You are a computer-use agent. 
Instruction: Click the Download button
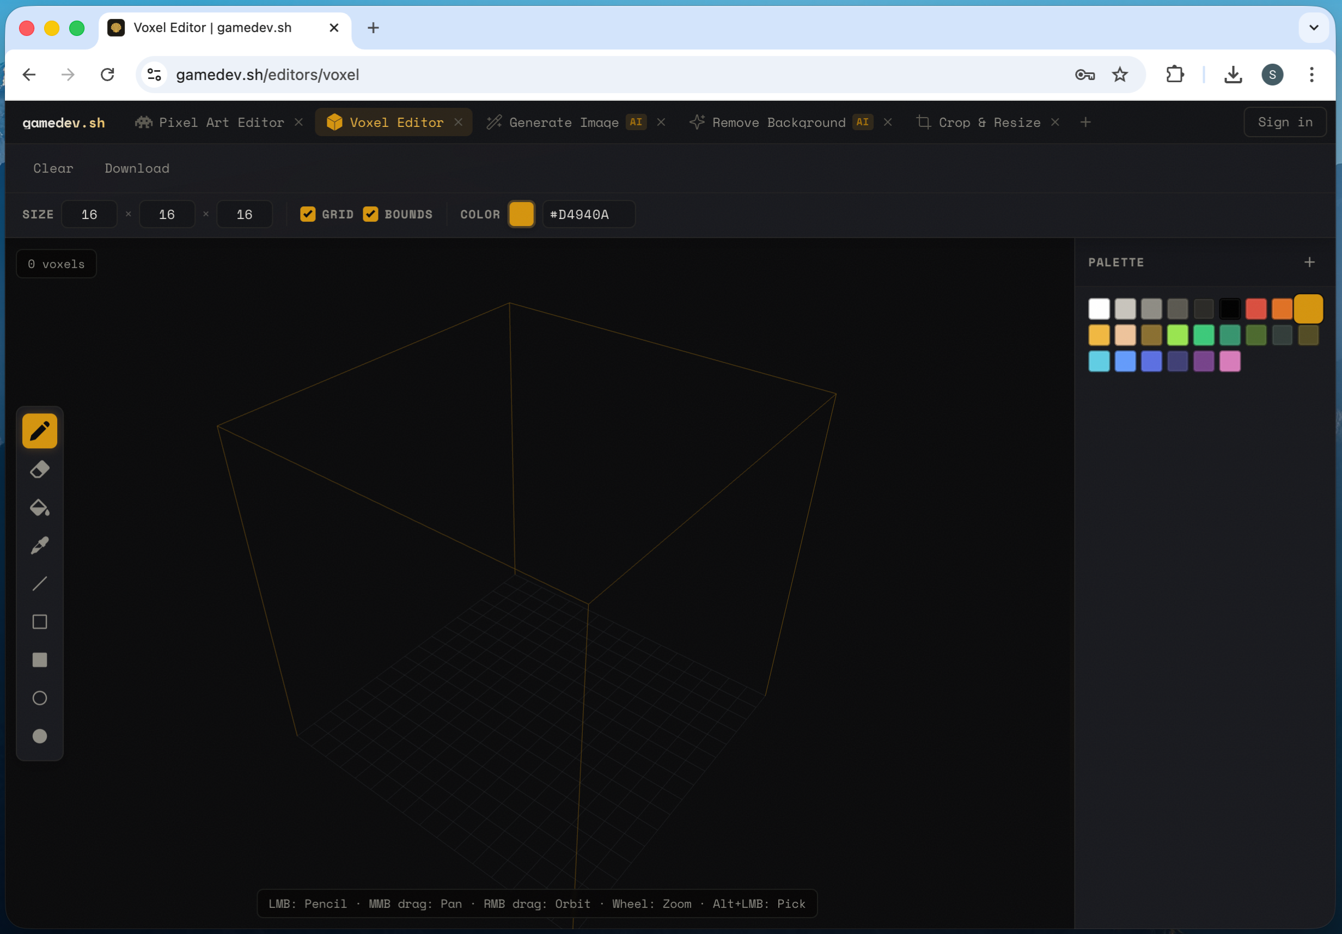137,168
